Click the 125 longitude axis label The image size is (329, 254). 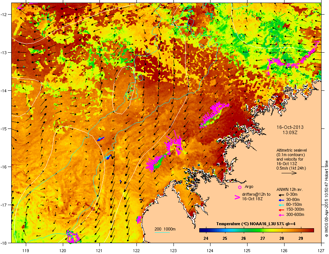247,250
